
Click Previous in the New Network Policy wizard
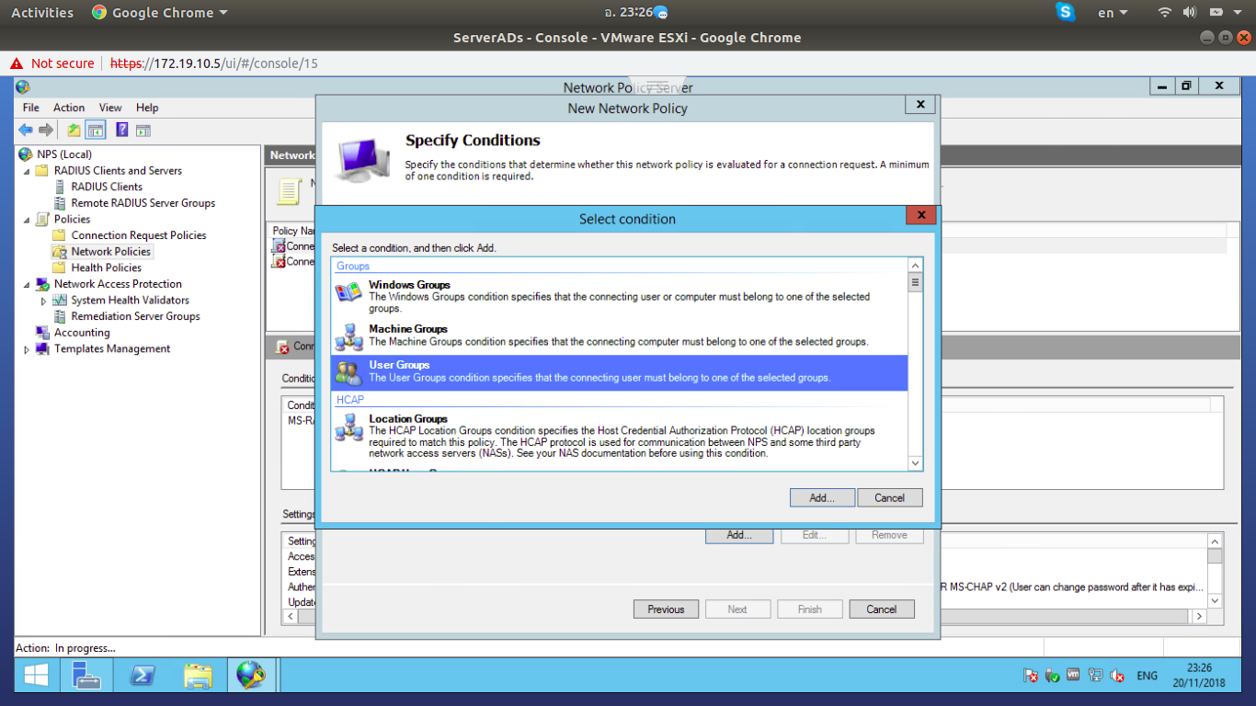(x=666, y=609)
